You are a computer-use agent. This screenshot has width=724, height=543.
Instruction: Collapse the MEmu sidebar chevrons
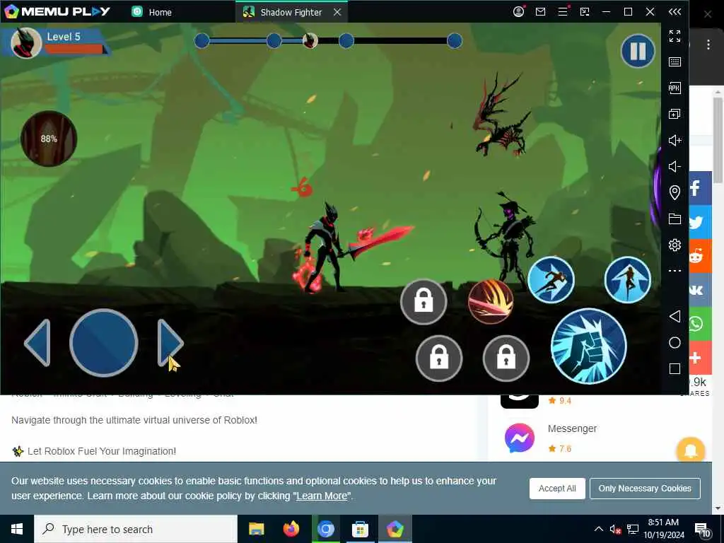(x=675, y=12)
